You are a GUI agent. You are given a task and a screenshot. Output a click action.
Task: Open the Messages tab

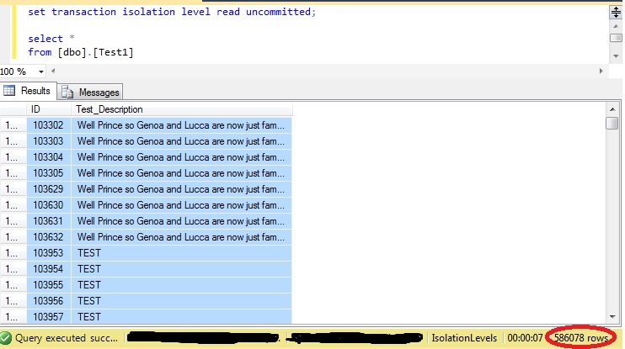90,92
